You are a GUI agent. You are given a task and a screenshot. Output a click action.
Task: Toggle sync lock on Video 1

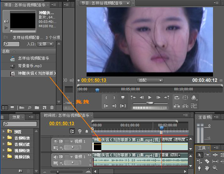tap(61, 141)
